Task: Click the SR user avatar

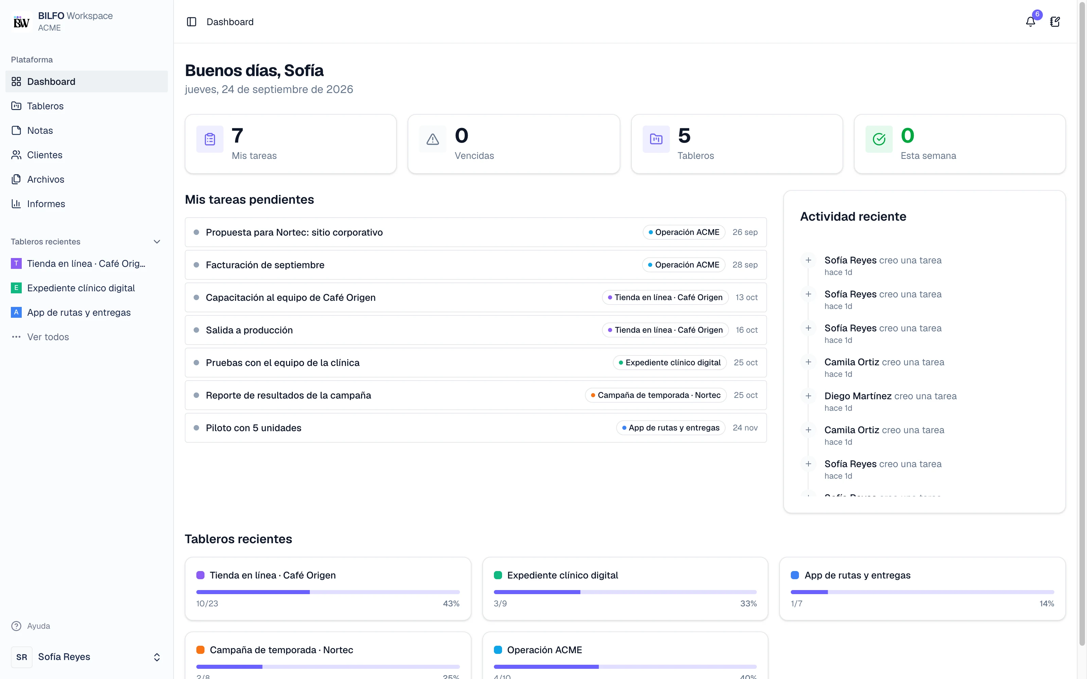Action: [x=21, y=657]
